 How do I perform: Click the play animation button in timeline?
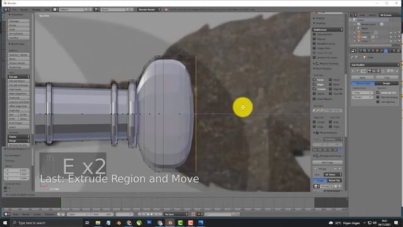click(x=152, y=214)
